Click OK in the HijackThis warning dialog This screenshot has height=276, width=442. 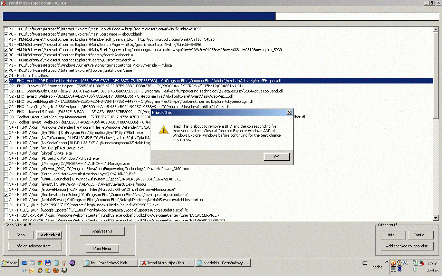pyautogui.click(x=276, y=157)
